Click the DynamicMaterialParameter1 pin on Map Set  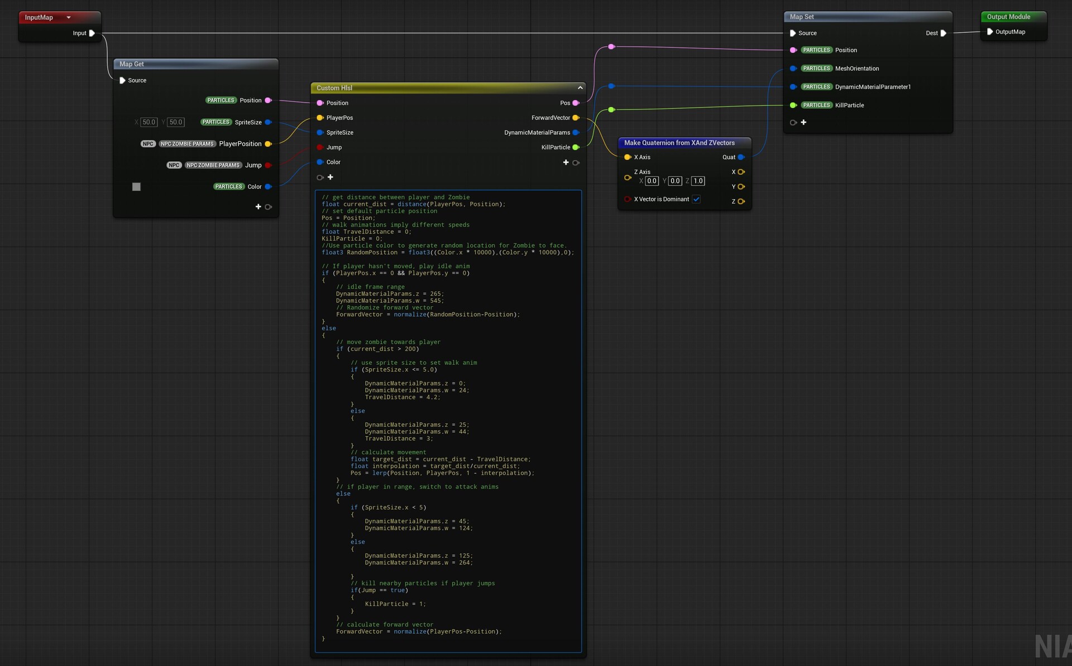point(794,86)
